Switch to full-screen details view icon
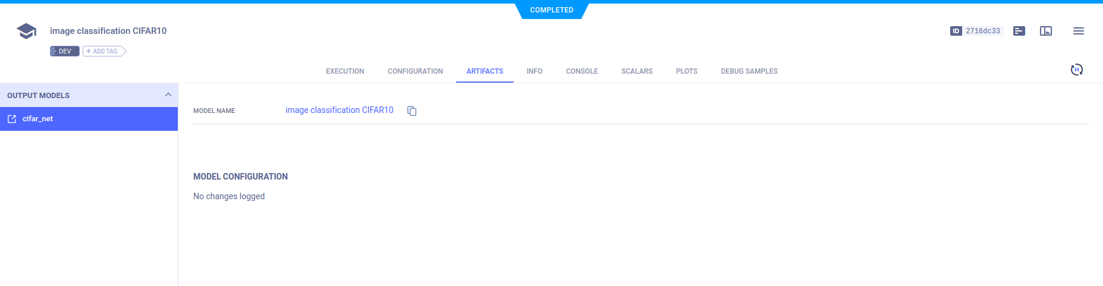This screenshot has width=1103, height=286. pyautogui.click(x=1045, y=31)
